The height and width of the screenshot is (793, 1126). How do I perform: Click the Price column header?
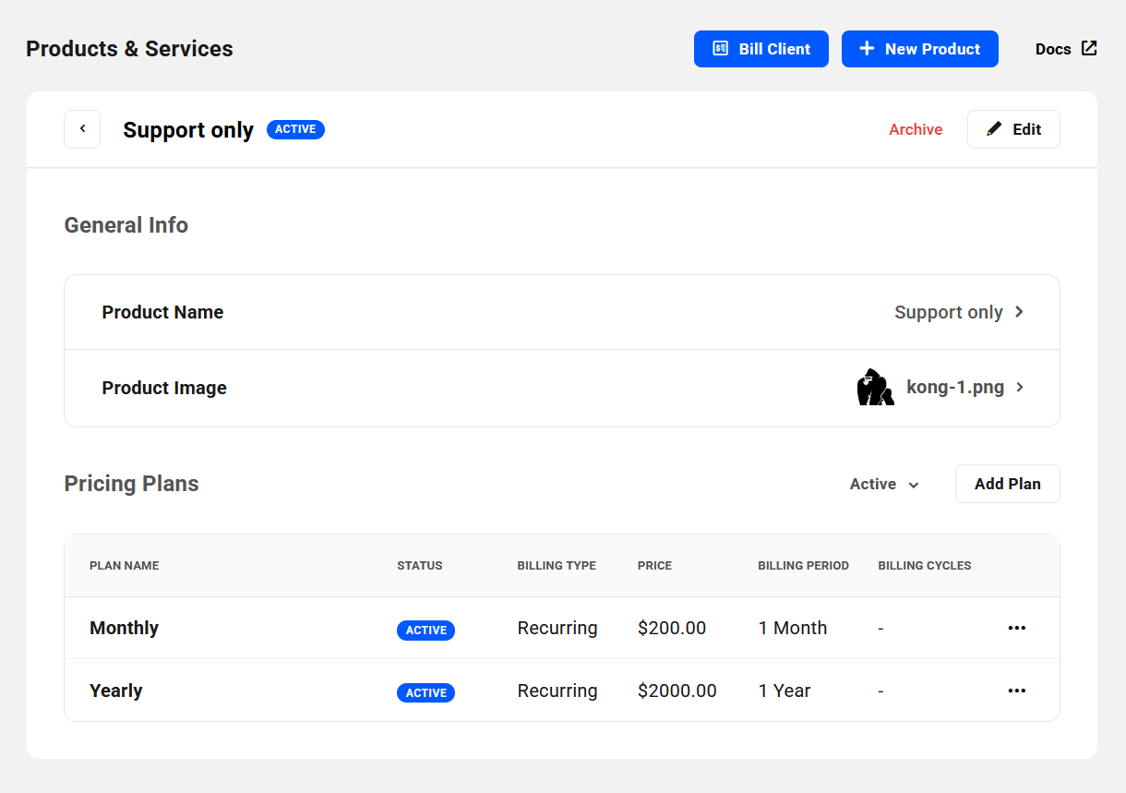click(654, 565)
